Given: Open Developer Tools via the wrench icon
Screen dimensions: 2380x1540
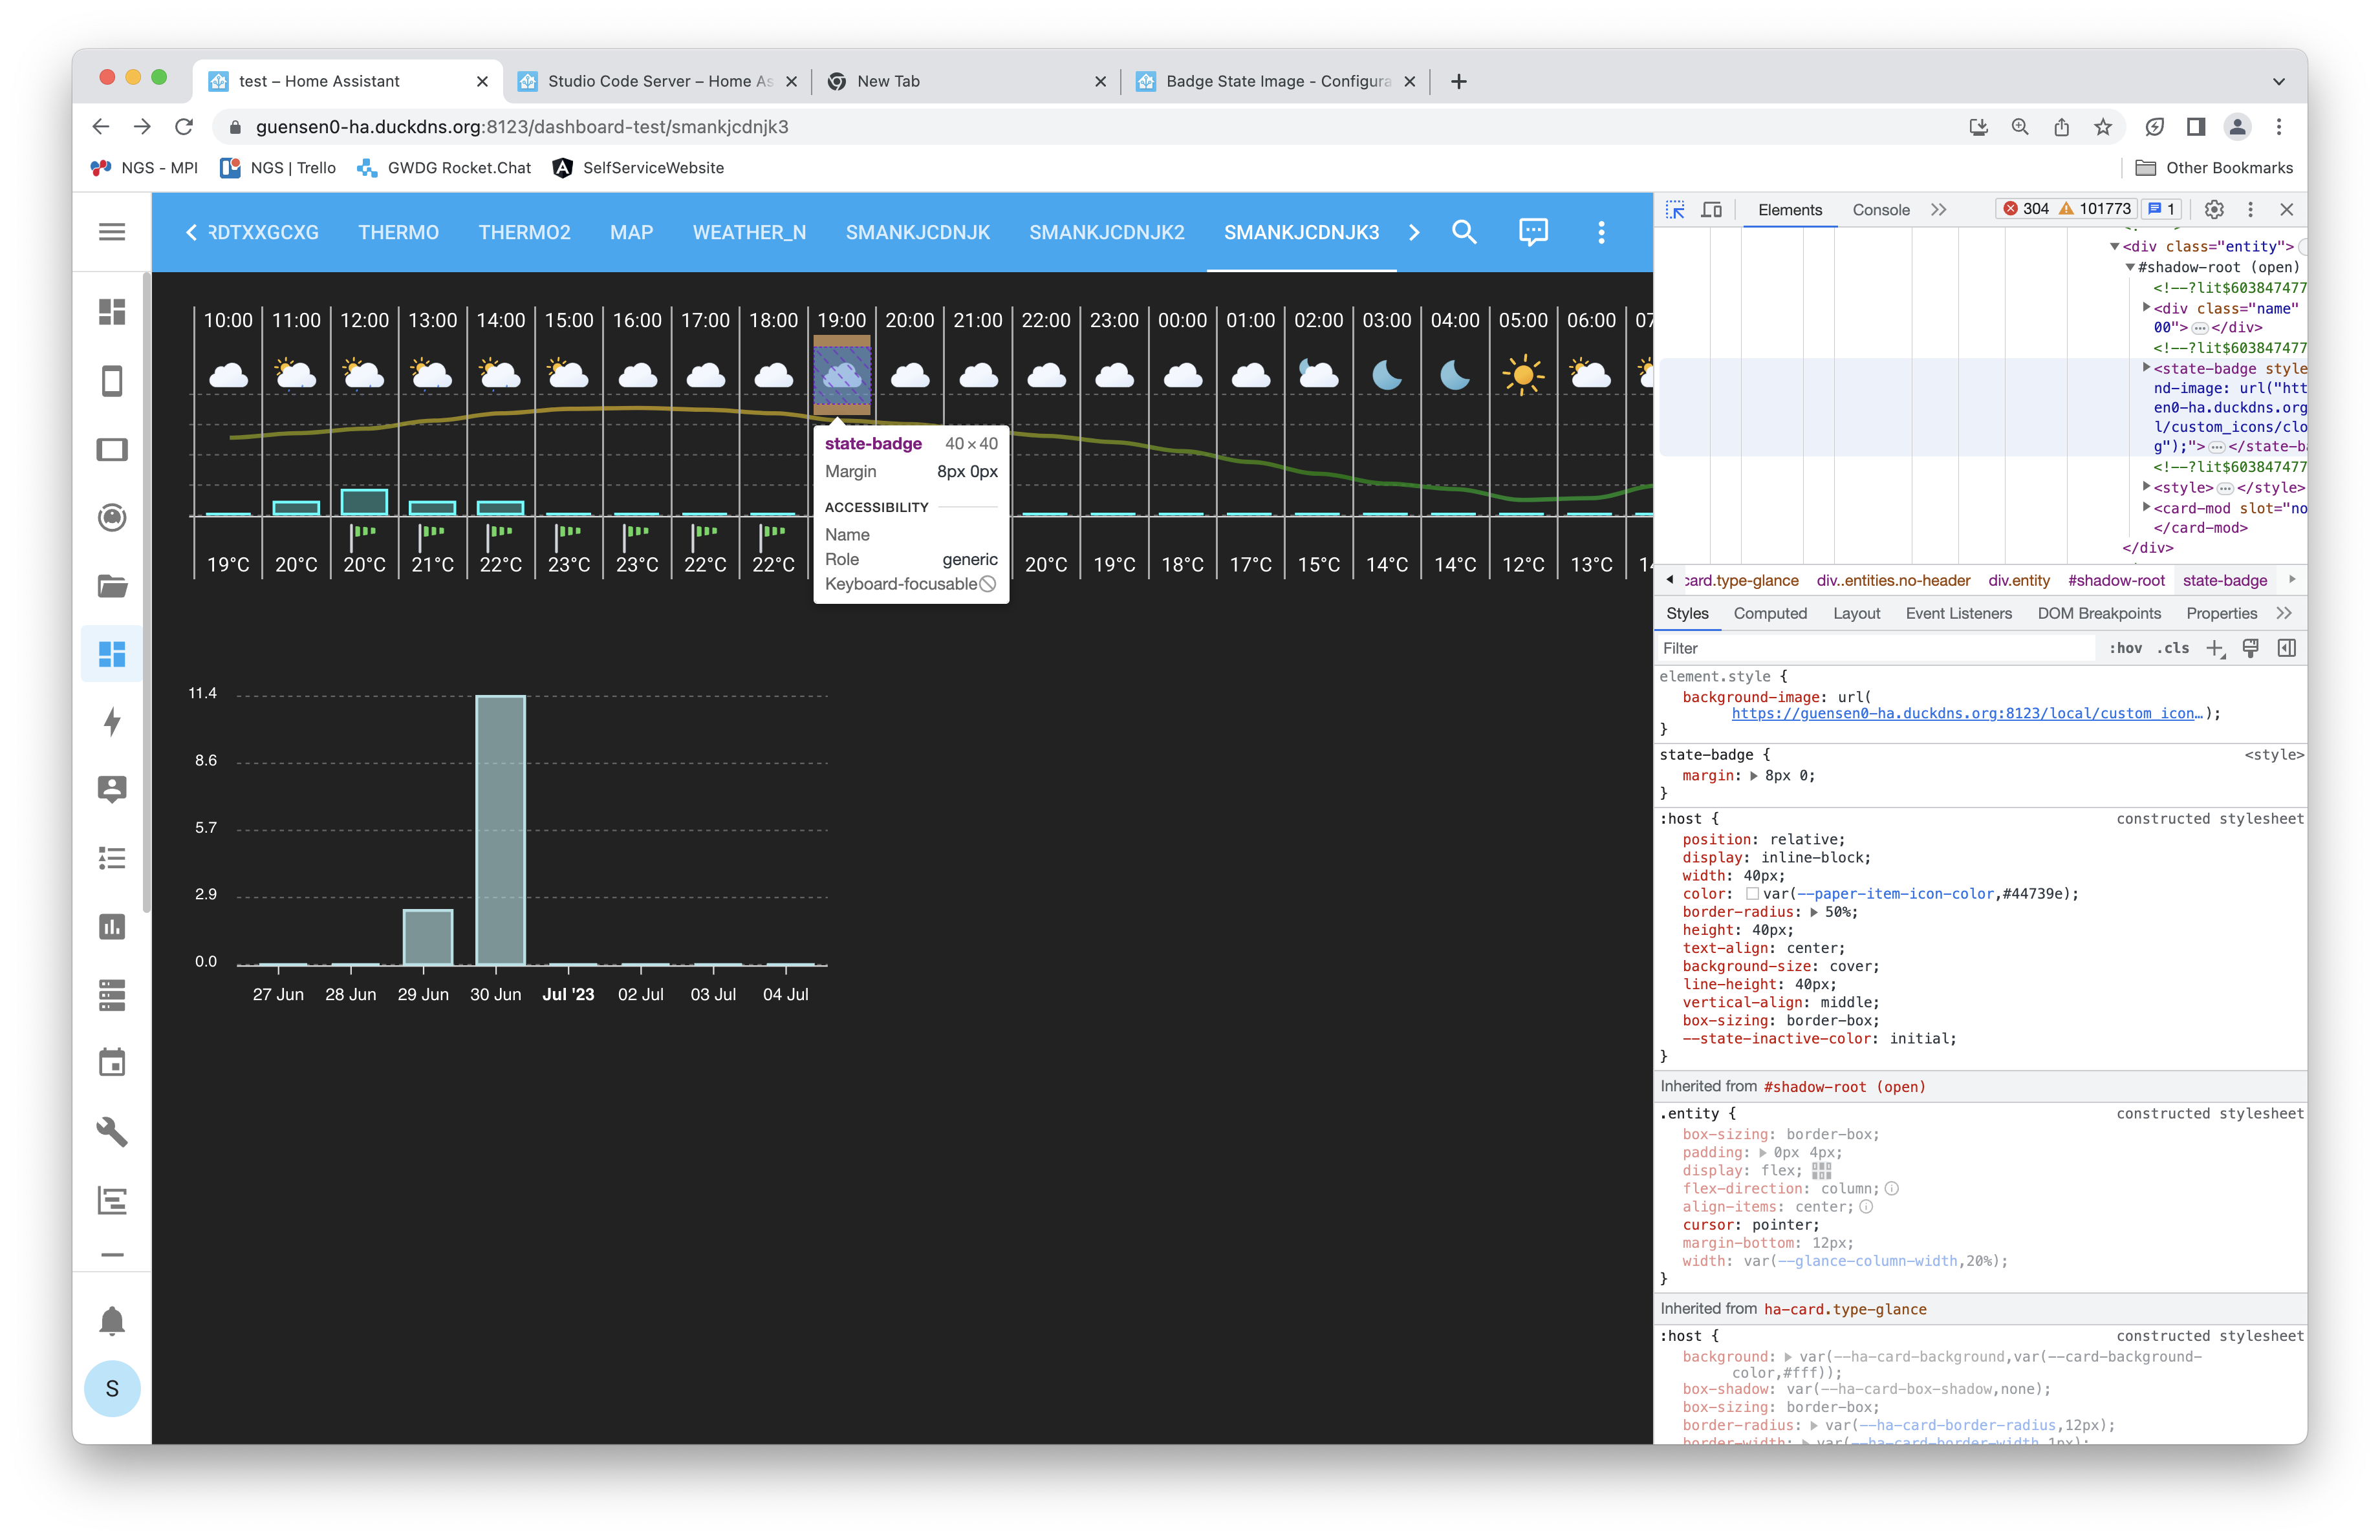Looking at the screenshot, I should pyautogui.click(x=112, y=1132).
